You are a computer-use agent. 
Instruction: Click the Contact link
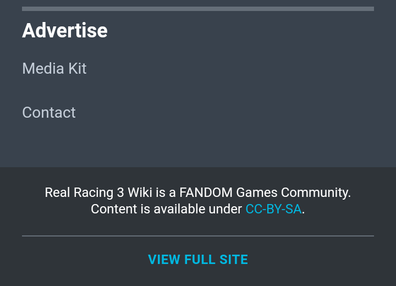(x=49, y=113)
